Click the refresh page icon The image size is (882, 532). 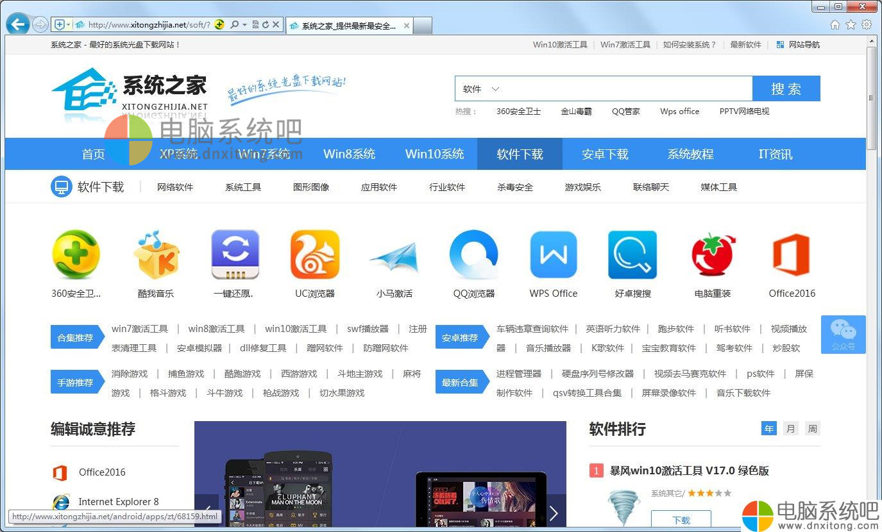[x=265, y=24]
